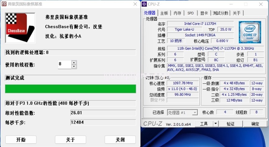Screen dimensions: 269x147
Task: Expand the 工具 button dropdown arrow
Action: (x=216, y=124)
